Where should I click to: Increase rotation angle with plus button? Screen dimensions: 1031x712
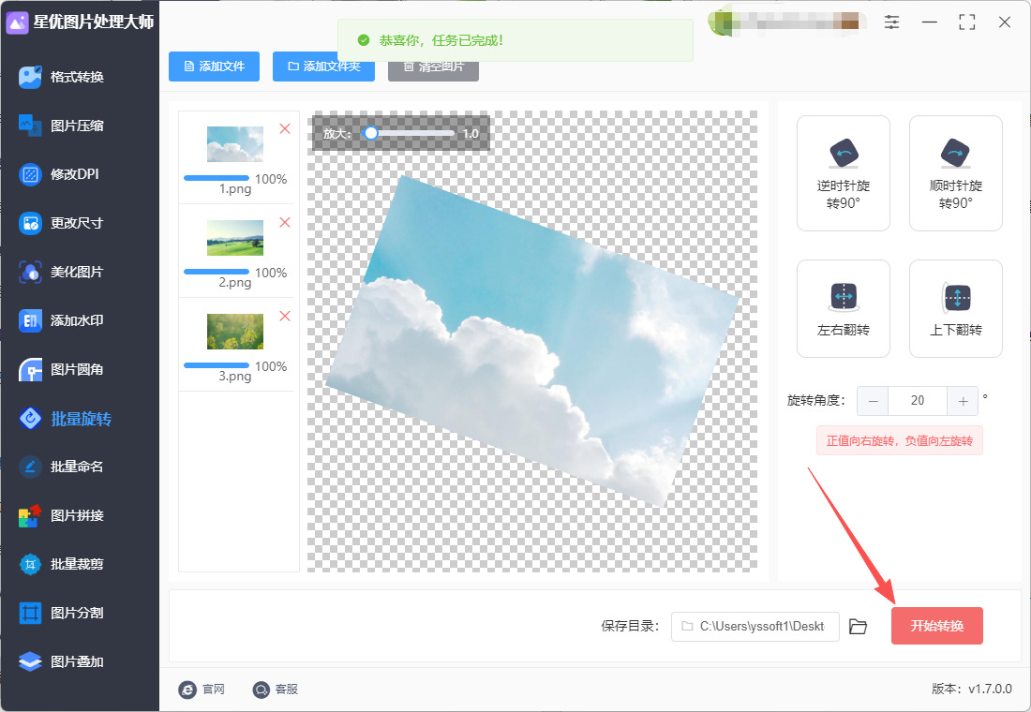tap(963, 401)
